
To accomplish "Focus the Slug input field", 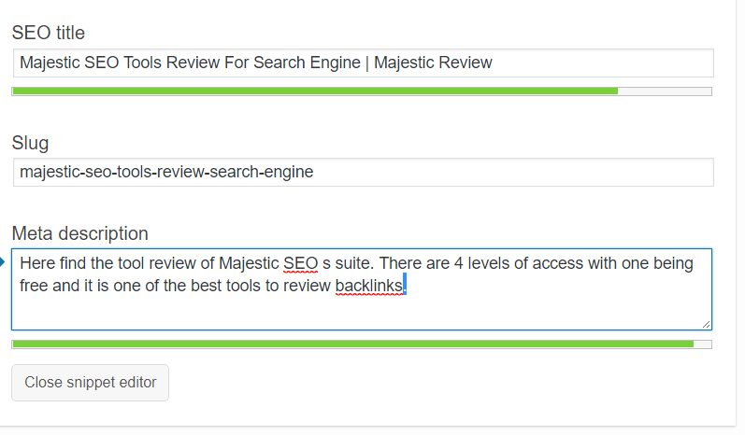I will (363, 172).
